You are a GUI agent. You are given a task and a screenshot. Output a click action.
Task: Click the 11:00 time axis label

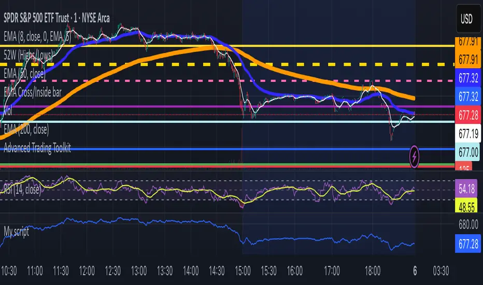click(35, 271)
